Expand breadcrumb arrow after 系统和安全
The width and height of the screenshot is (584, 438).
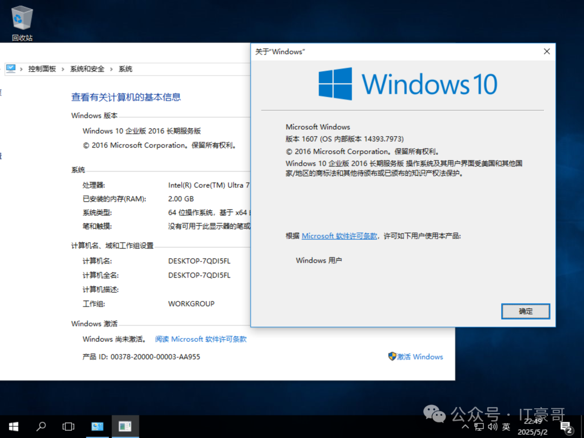(x=111, y=69)
